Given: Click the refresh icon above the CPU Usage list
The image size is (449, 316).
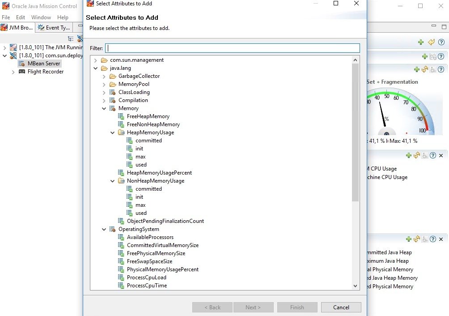Looking at the screenshot, I should click(x=417, y=155).
